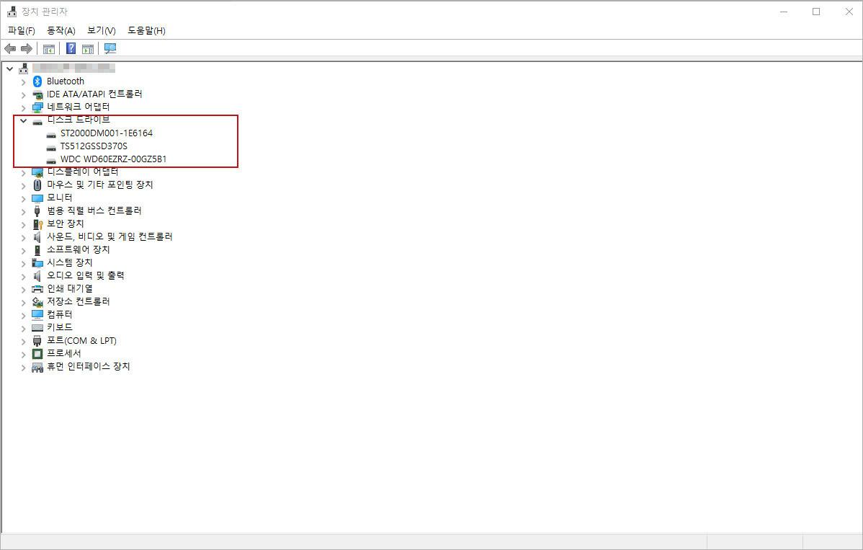
Task: Open the 보기(V) menu
Action: [102, 30]
